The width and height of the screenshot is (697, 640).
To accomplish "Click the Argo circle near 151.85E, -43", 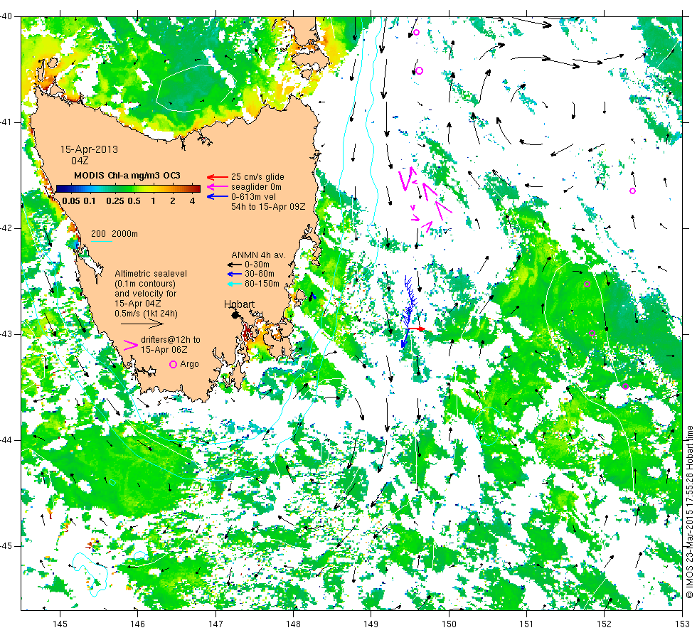I will (x=592, y=334).
